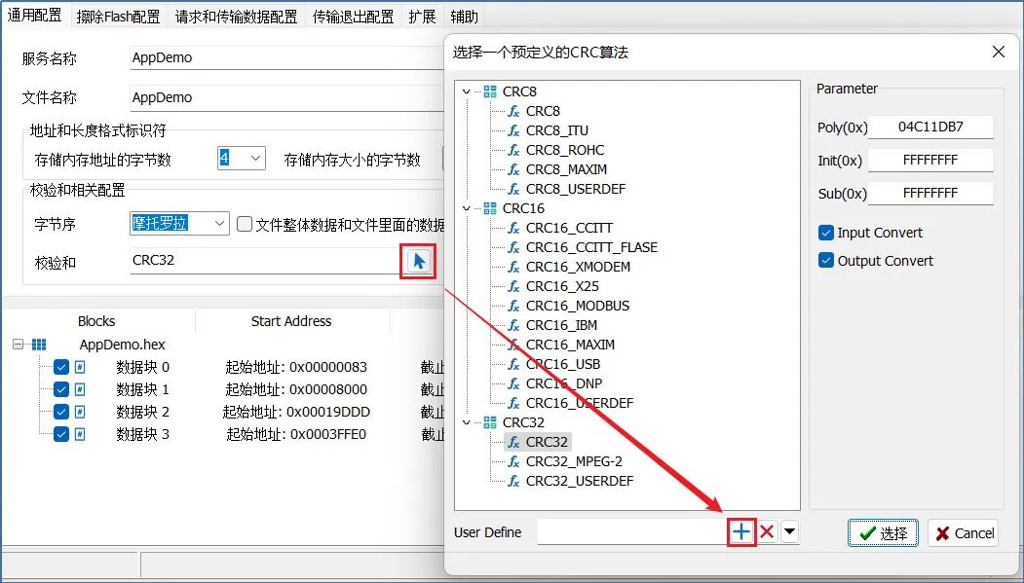This screenshot has height=583, width=1024.
Task: Click the Poly(0x) input field
Action: pos(930,127)
